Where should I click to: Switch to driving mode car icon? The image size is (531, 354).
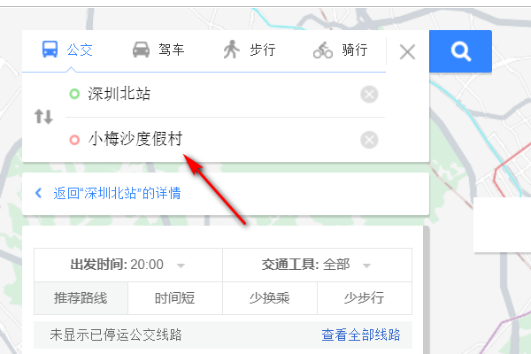(141, 50)
